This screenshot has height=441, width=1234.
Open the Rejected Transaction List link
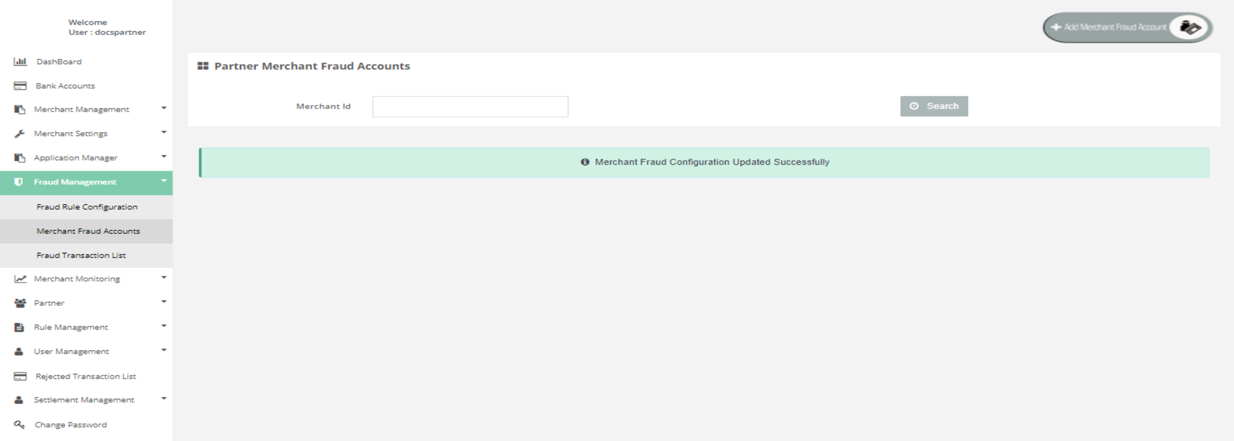(x=86, y=376)
